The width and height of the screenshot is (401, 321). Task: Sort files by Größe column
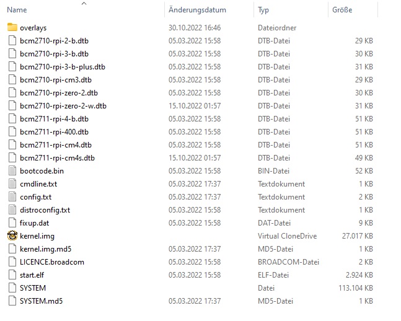[342, 10]
